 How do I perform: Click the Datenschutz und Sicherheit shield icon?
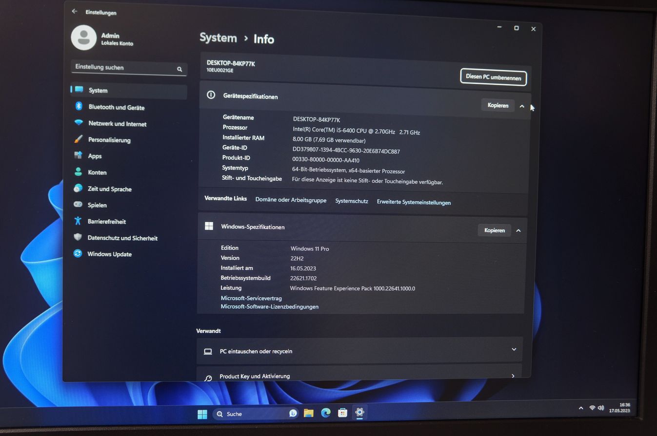[x=78, y=237]
